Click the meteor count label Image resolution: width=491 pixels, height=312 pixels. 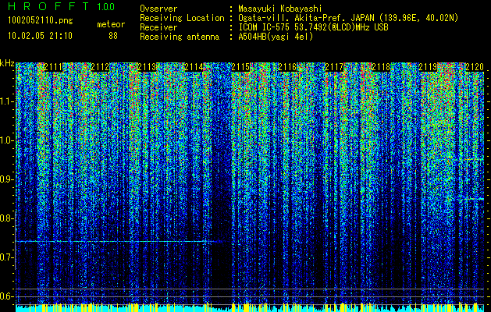click(111, 24)
